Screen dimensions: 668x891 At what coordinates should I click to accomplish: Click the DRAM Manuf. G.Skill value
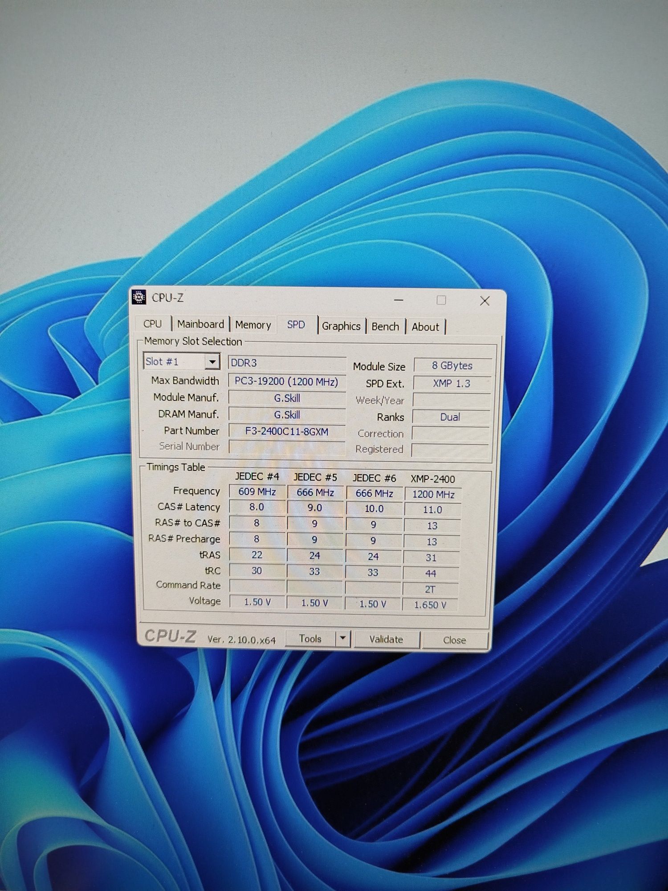coord(287,415)
